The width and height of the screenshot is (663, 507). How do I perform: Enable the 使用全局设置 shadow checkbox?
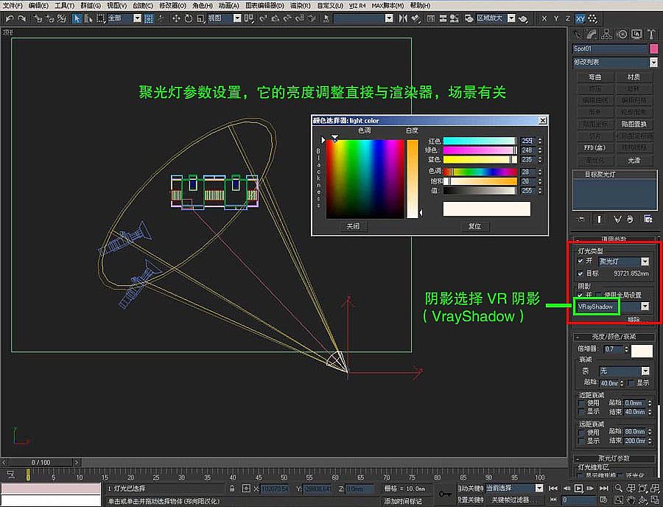click(598, 294)
